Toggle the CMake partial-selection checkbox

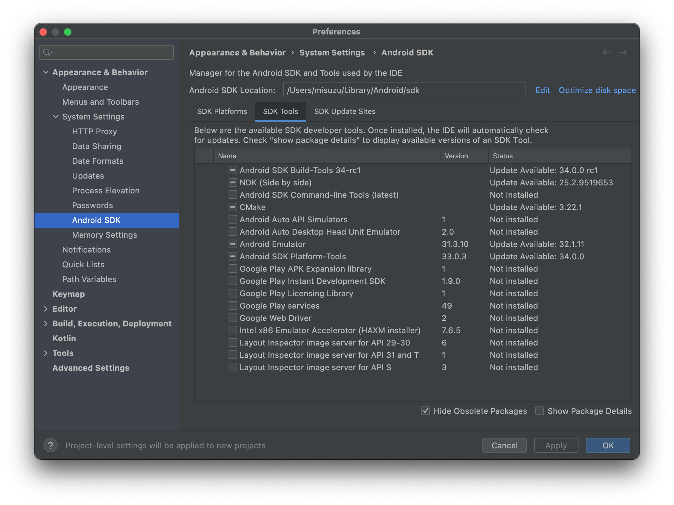tap(233, 207)
